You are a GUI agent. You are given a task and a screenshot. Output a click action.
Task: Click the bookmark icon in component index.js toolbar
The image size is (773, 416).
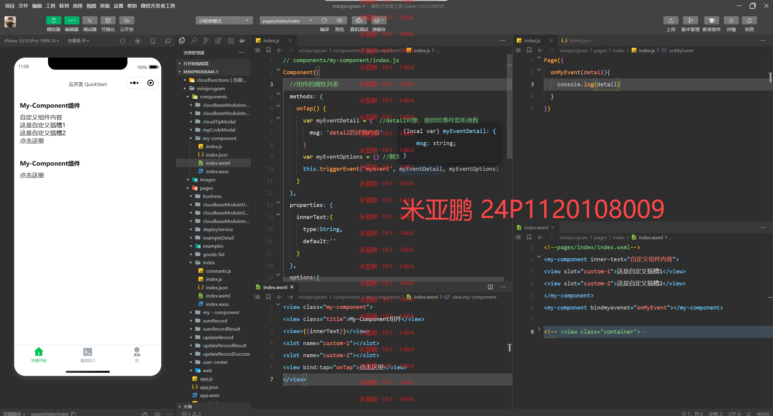point(268,50)
